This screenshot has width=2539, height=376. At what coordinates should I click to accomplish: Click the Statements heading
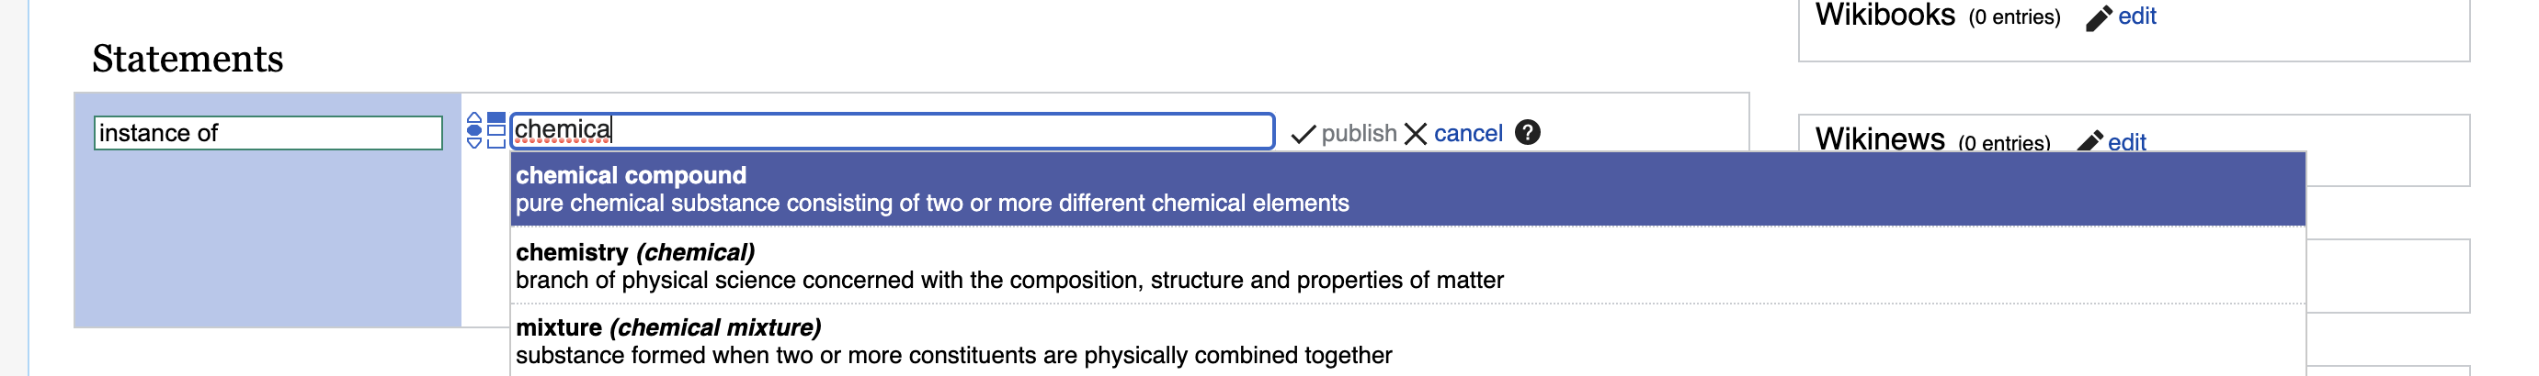188,59
